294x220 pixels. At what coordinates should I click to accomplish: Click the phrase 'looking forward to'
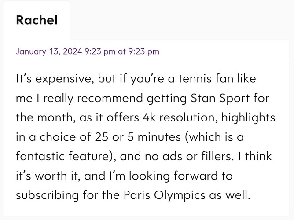click(x=181, y=176)
